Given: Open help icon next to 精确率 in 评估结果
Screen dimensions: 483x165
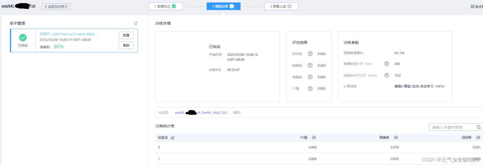Looking at the screenshot, I should pyautogui.click(x=310, y=65).
